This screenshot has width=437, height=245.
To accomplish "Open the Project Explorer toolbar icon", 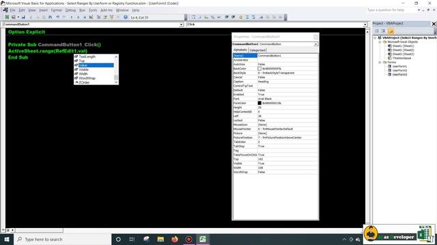I will tap(98, 17).
